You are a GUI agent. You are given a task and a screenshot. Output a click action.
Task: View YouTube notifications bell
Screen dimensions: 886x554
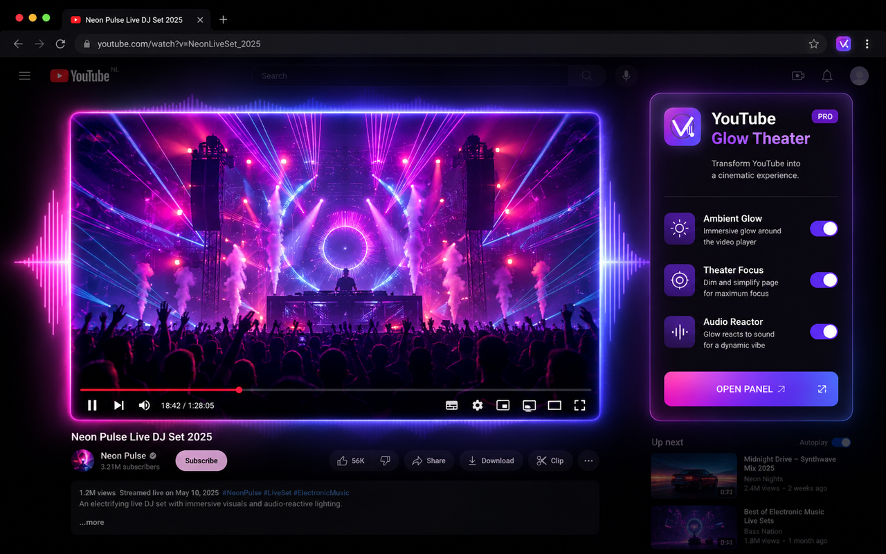pos(827,76)
